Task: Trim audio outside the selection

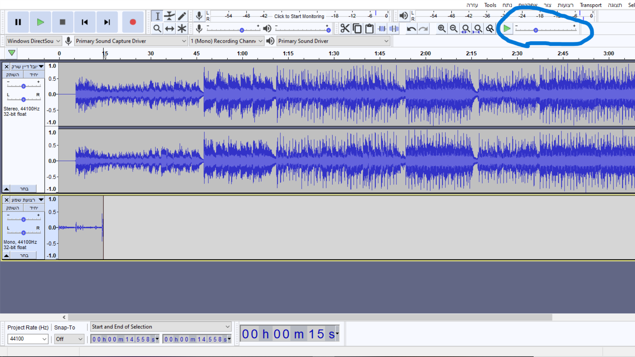Action: [382, 28]
